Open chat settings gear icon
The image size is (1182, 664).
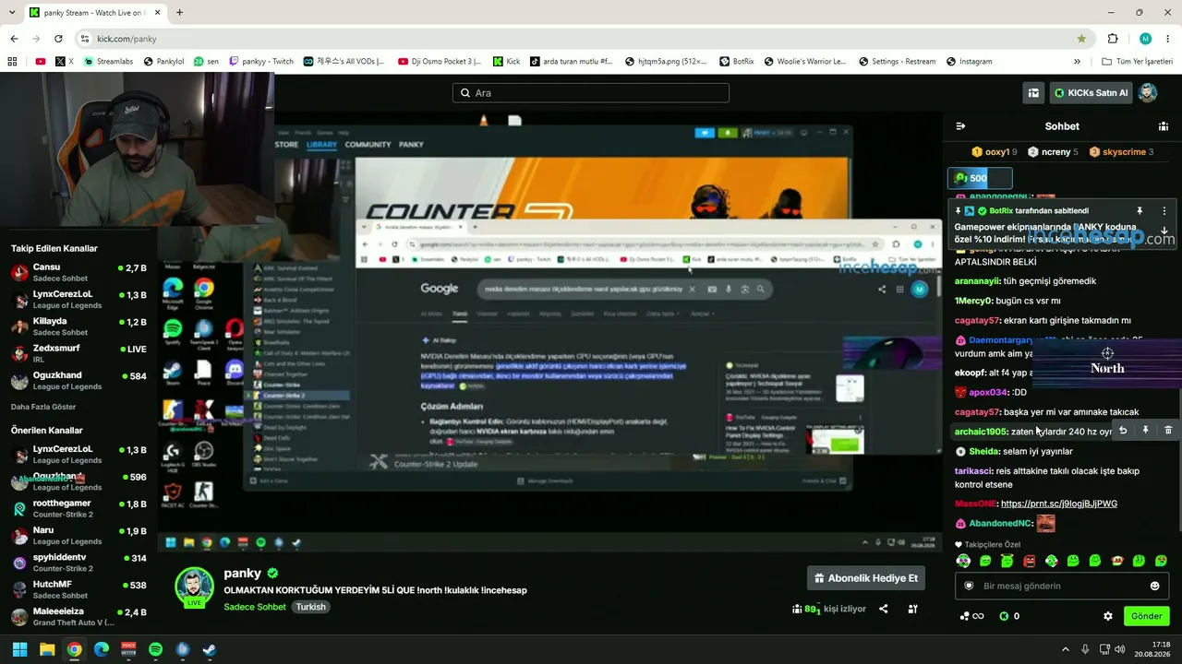[1108, 616]
